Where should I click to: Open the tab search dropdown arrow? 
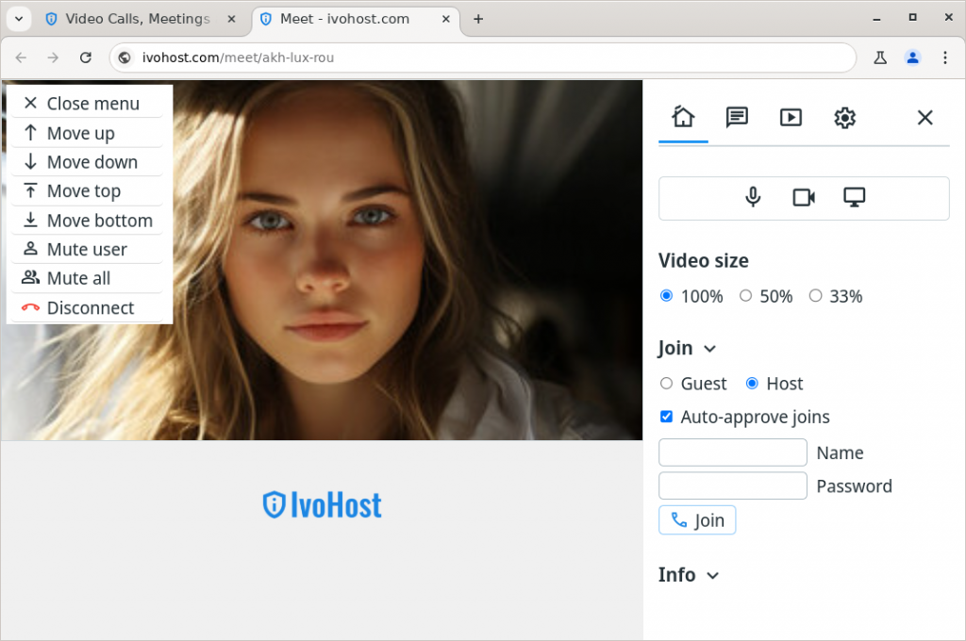point(19,19)
